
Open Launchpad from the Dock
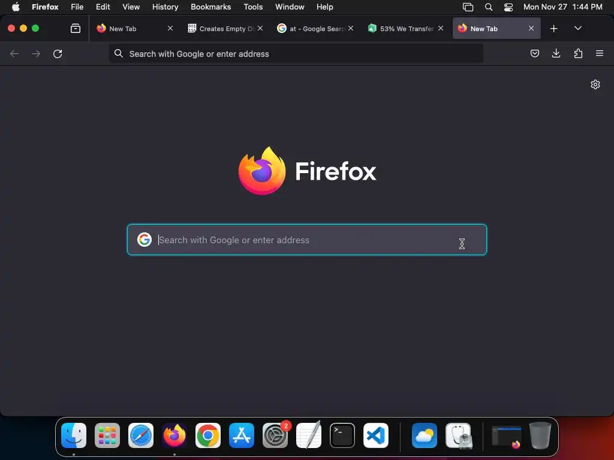point(107,435)
